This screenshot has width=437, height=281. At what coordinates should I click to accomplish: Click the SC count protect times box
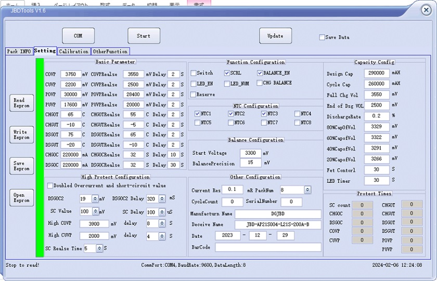coord(362,205)
